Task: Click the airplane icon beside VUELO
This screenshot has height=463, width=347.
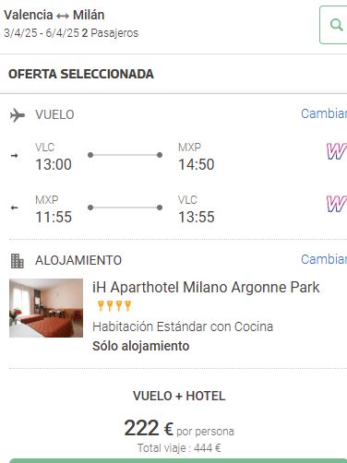Action: pyautogui.click(x=18, y=115)
